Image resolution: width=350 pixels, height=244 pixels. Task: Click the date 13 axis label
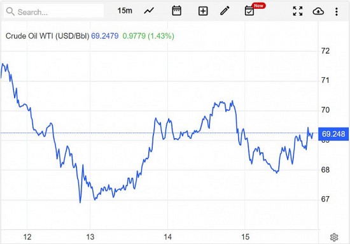click(x=90, y=237)
